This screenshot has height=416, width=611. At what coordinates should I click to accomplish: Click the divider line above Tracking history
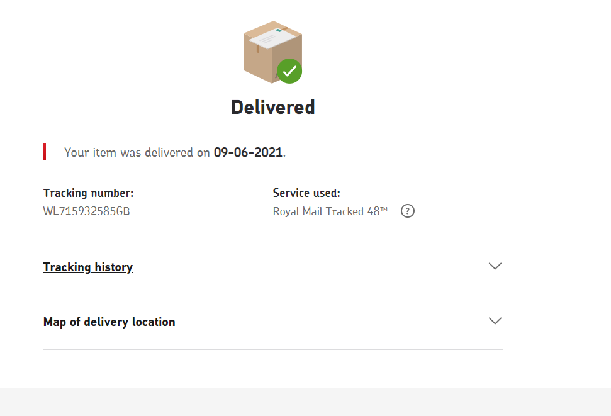click(273, 240)
